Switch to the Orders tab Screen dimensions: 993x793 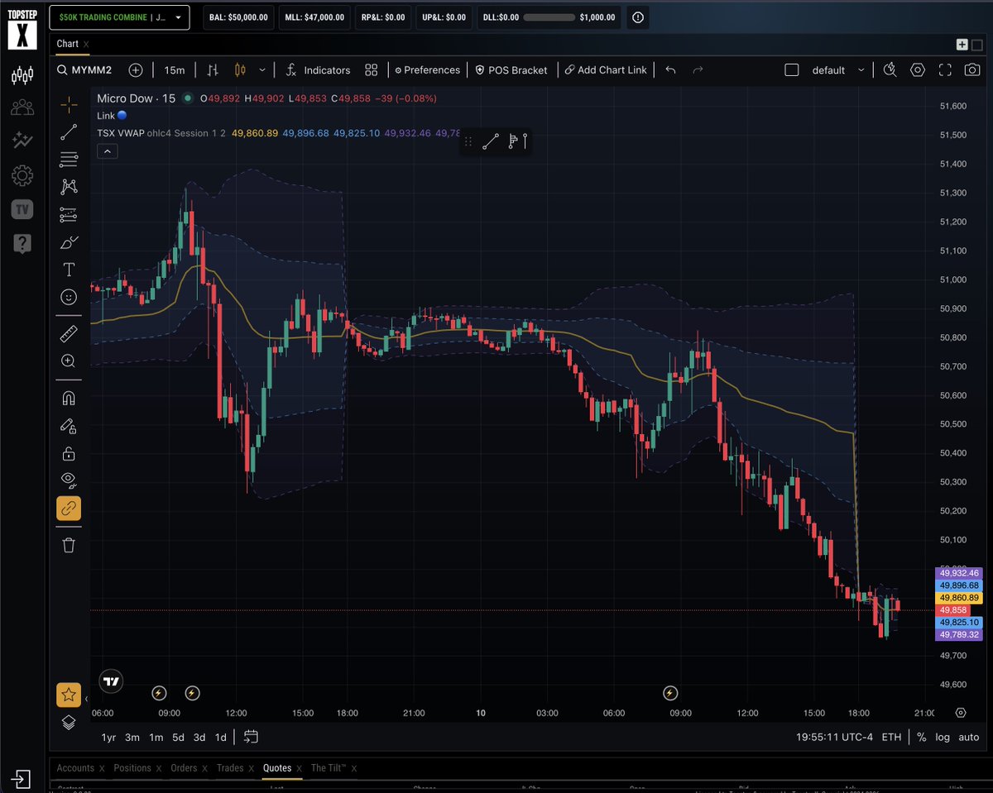click(x=184, y=768)
